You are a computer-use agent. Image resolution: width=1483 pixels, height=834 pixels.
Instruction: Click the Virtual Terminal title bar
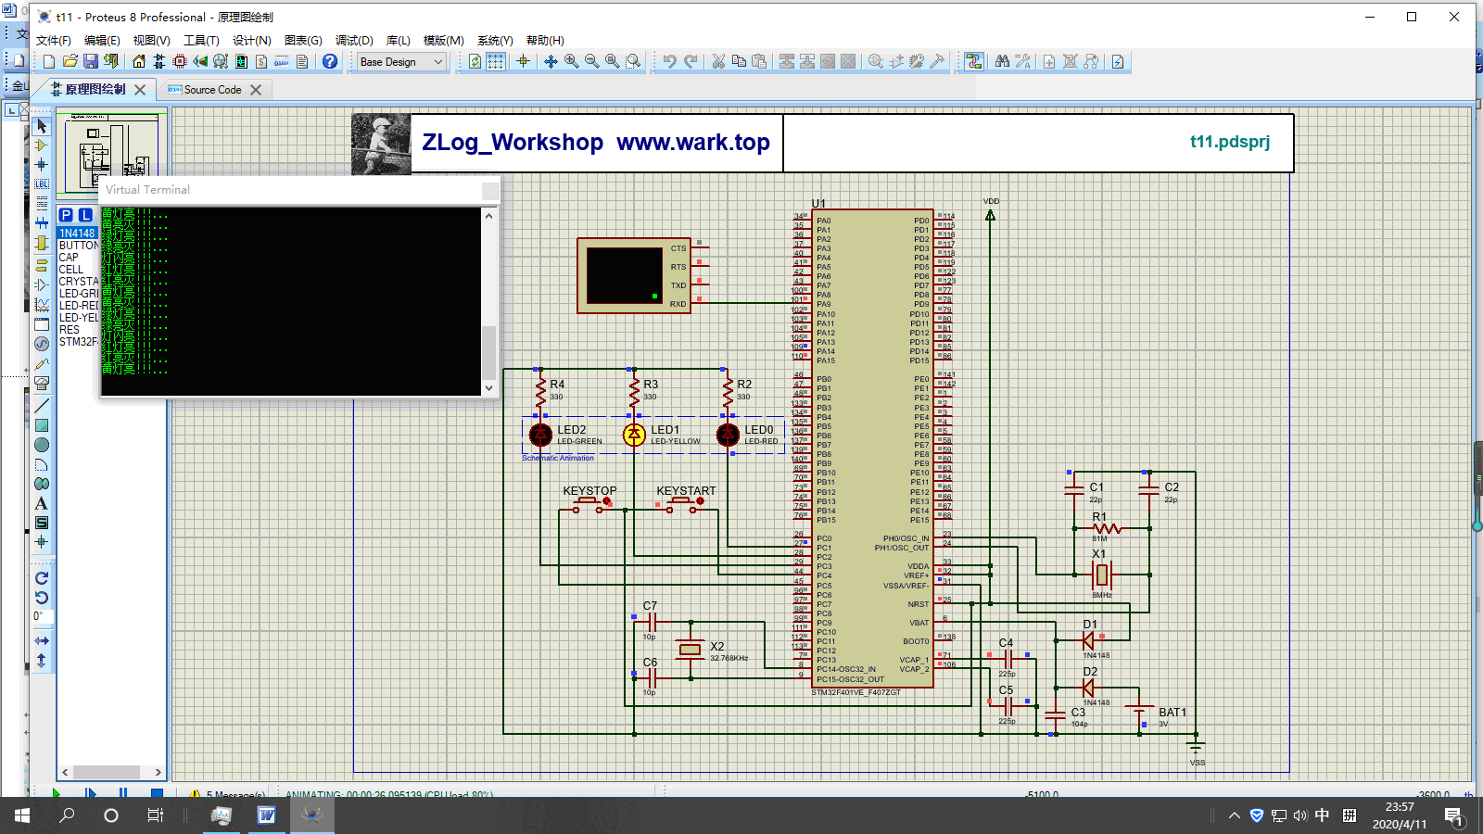click(299, 190)
